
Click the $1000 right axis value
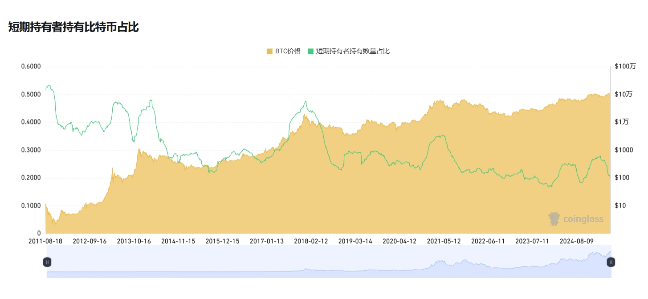[x=624, y=150]
